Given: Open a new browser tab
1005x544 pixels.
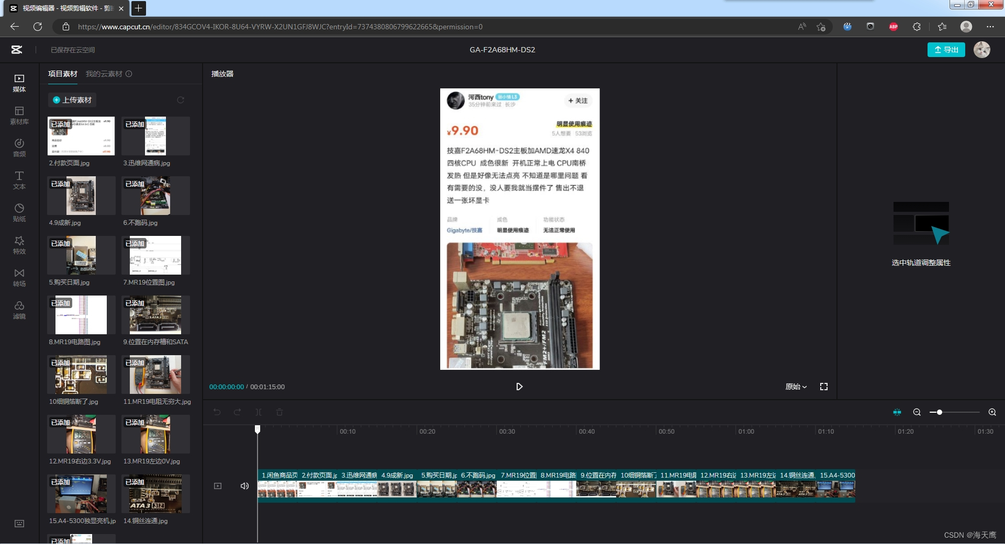Looking at the screenshot, I should pos(138,8).
